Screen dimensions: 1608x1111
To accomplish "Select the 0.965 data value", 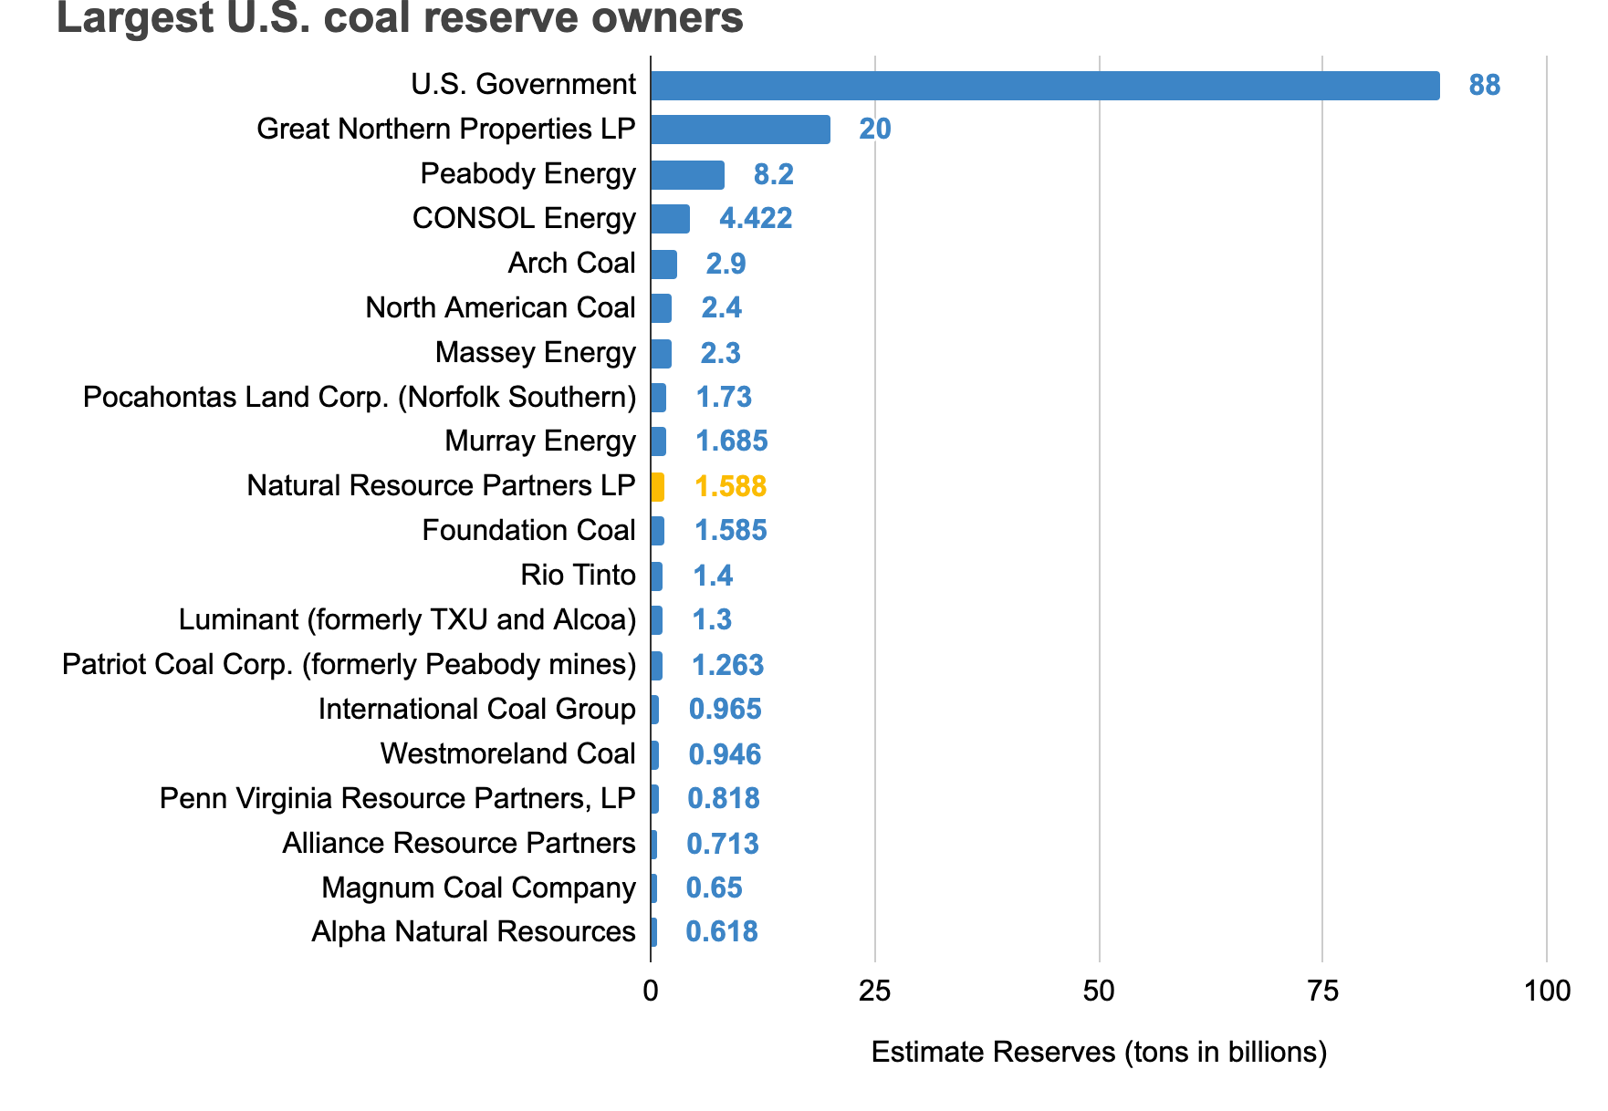I will pos(726,710).
